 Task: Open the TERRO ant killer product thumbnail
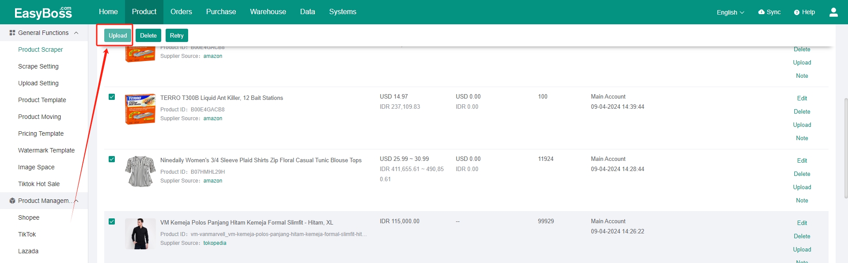tap(140, 109)
